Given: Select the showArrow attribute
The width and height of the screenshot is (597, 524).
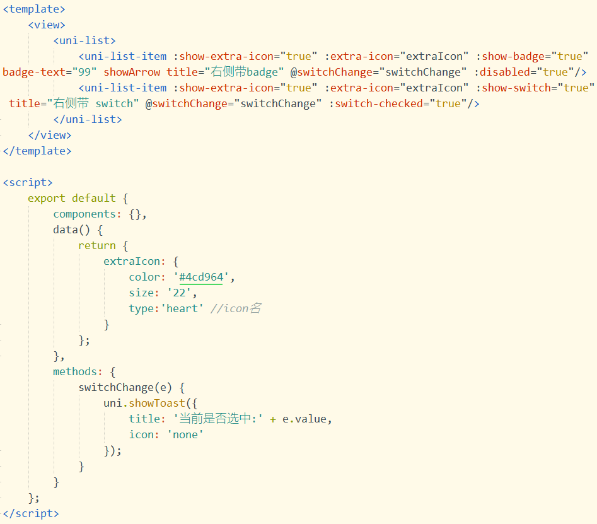Looking at the screenshot, I should 132,71.
